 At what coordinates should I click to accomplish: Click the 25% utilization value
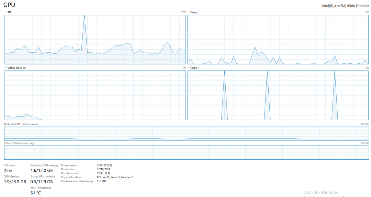[x=8, y=170]
